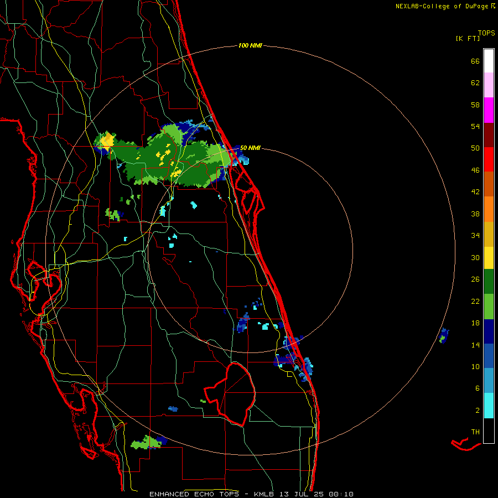498x498 pixels.
Task: Click the 66 value on legend scale
Action: tap(475, 61)
